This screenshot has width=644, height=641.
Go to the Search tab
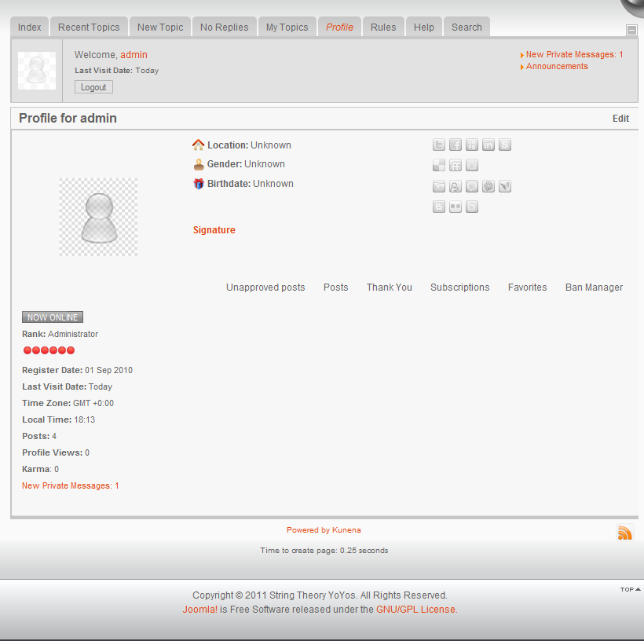coord(467,27)
